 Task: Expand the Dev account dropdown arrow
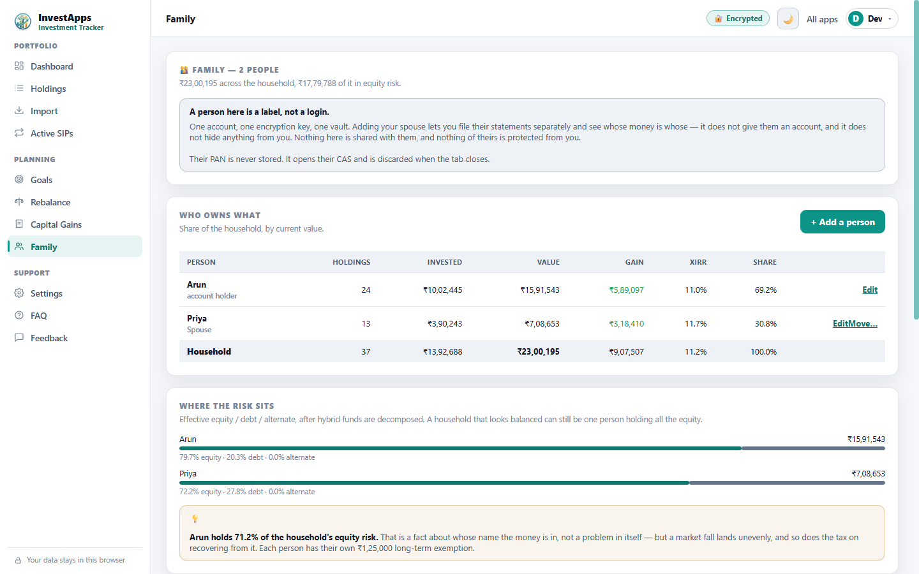point(890,19)
